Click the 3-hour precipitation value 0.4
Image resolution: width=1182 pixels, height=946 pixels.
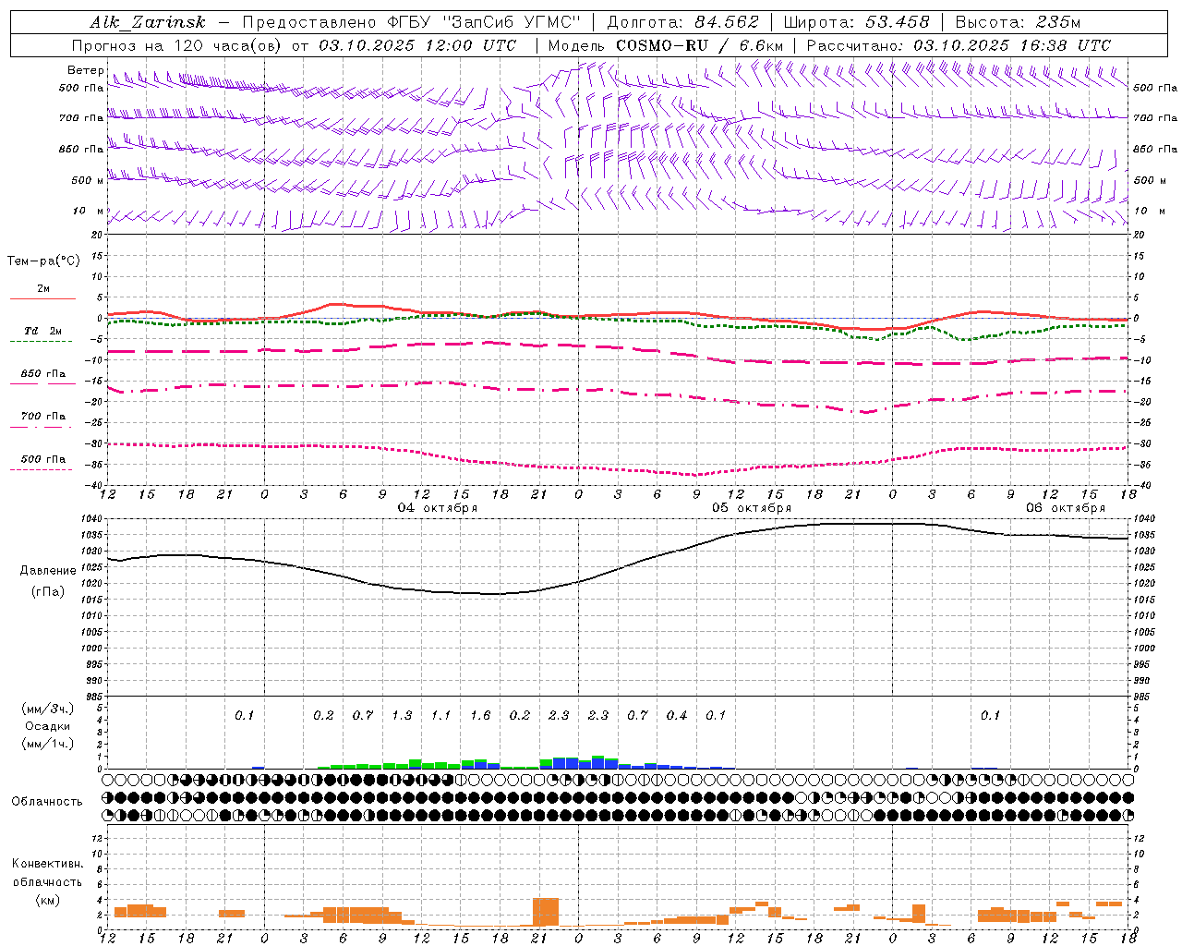(677, 716)
